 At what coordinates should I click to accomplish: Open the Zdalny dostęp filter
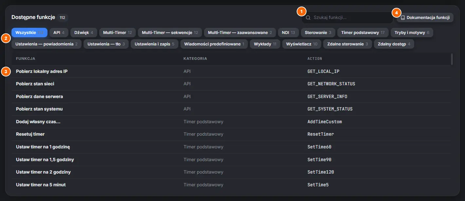coord(394,44)
